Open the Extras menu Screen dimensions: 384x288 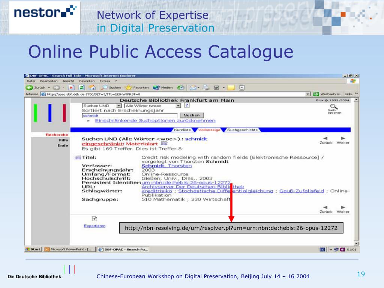105,81
